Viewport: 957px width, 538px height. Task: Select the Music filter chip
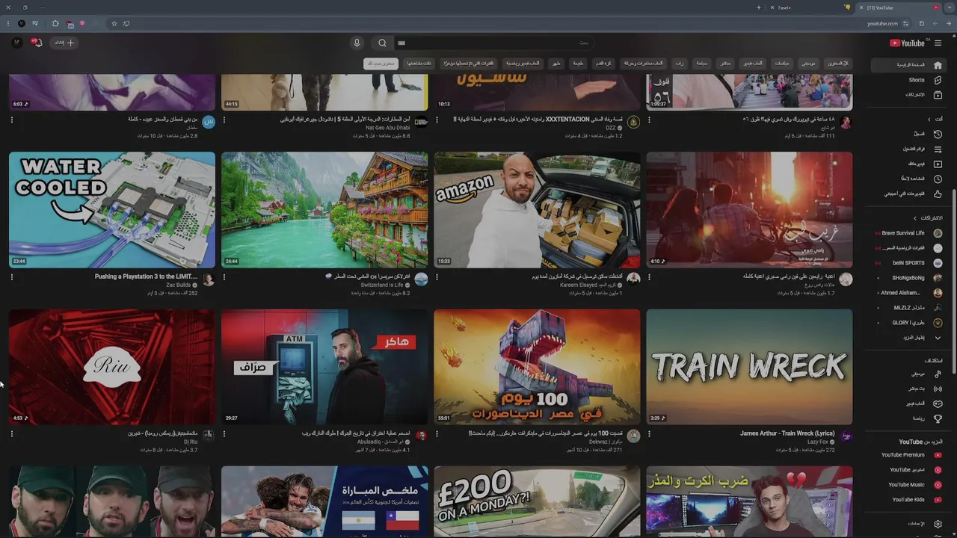click(808, 64)
